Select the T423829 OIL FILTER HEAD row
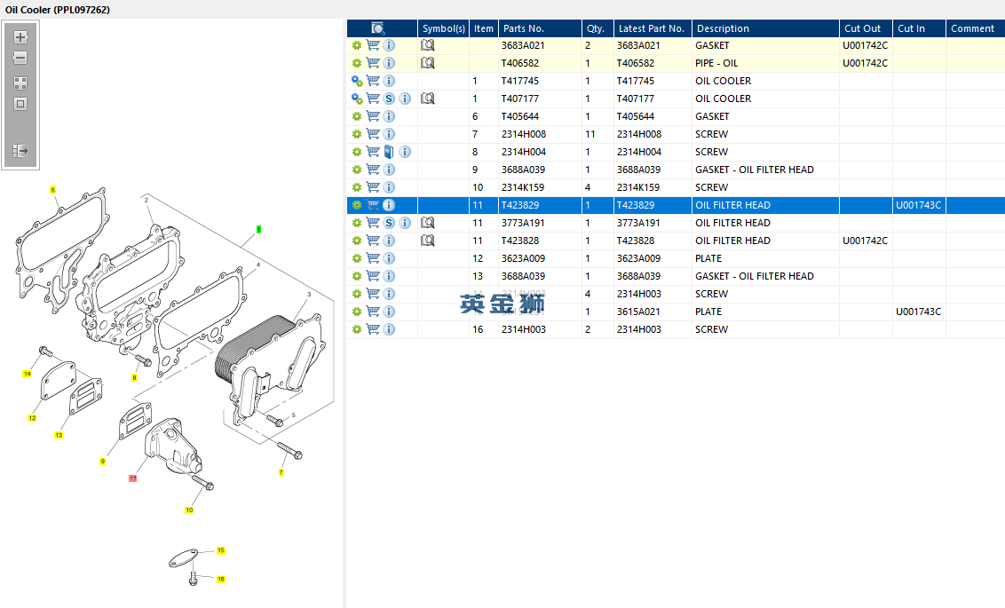Screen dimensions: 1005x608 676,205
